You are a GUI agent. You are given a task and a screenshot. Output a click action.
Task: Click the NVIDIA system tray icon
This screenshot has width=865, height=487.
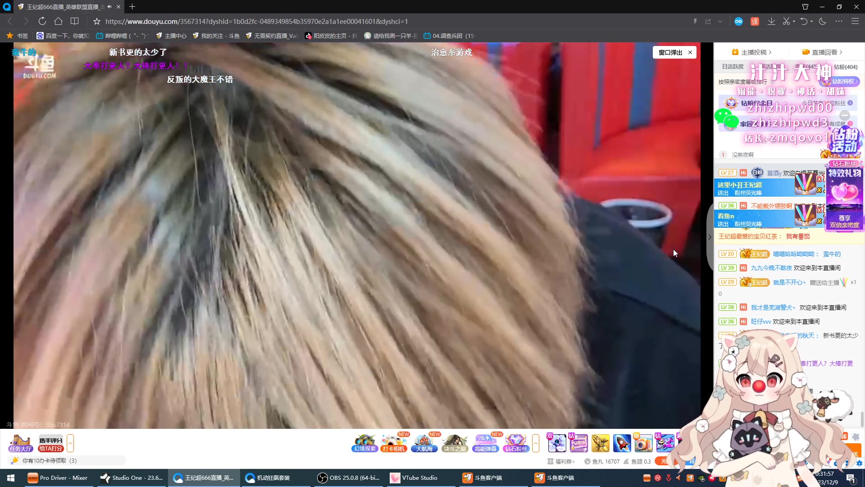(x=701, y=478)
